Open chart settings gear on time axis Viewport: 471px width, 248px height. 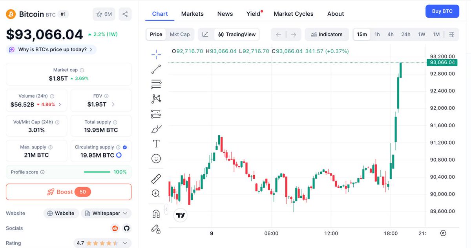pyautogui.click(x=443, y=233)
